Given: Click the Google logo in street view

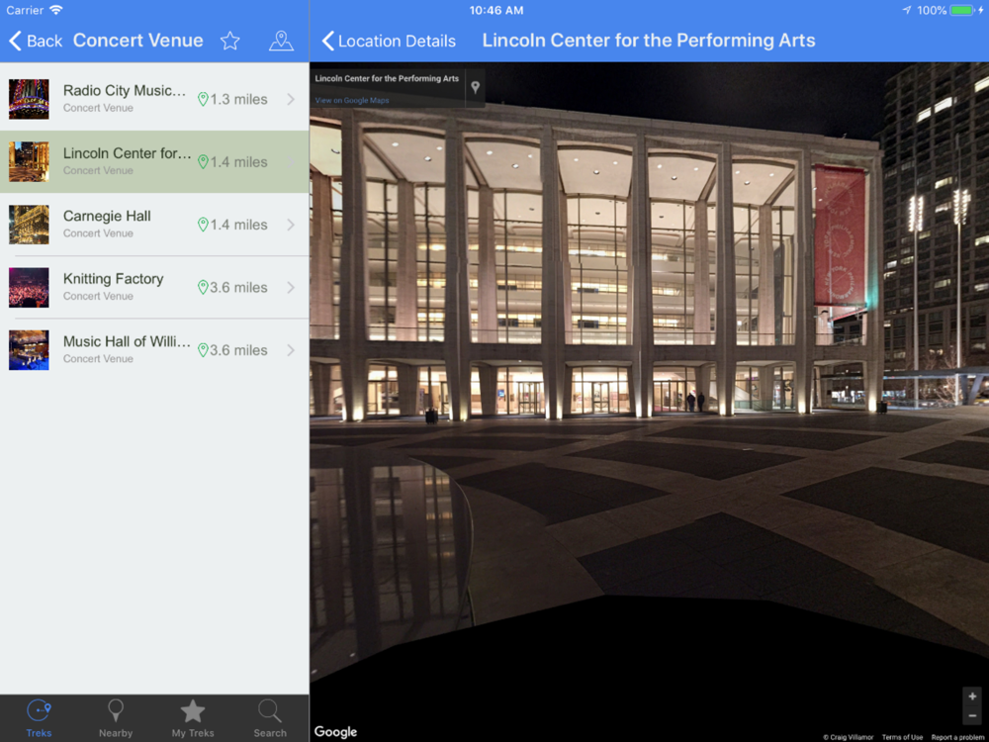Looking at the screenshot, I should click(x=335, y=732).
